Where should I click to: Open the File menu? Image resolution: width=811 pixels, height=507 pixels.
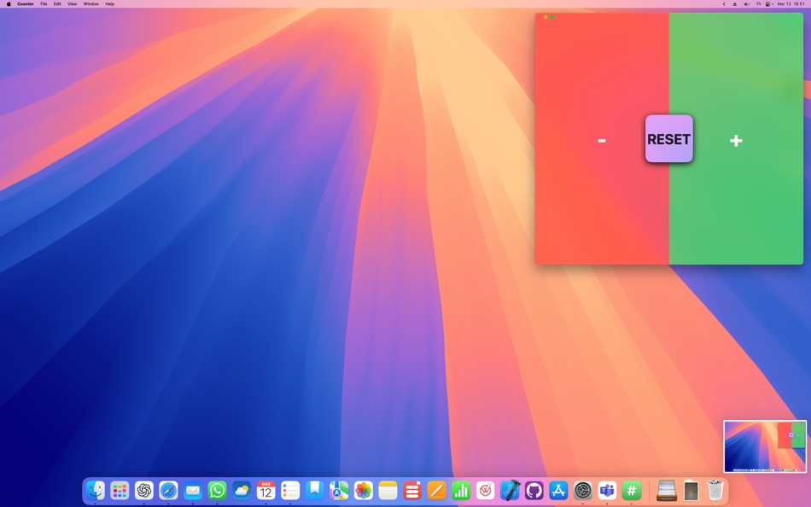pos(44,3)
